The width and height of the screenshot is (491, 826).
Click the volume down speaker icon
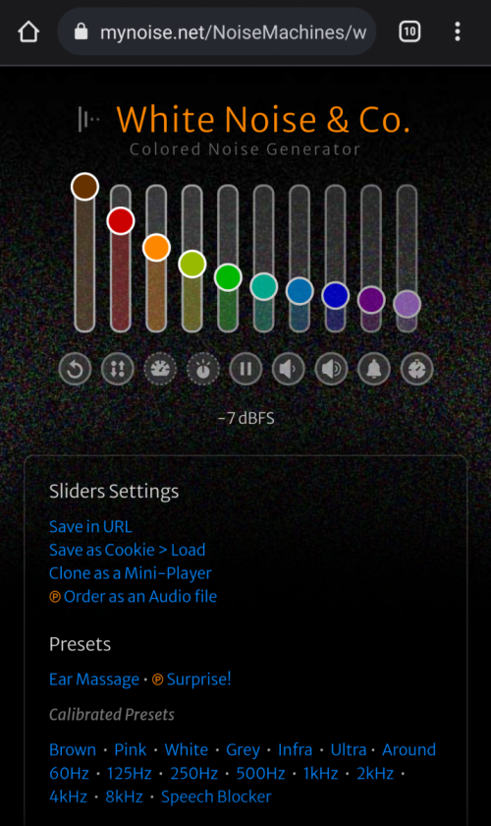289,368
